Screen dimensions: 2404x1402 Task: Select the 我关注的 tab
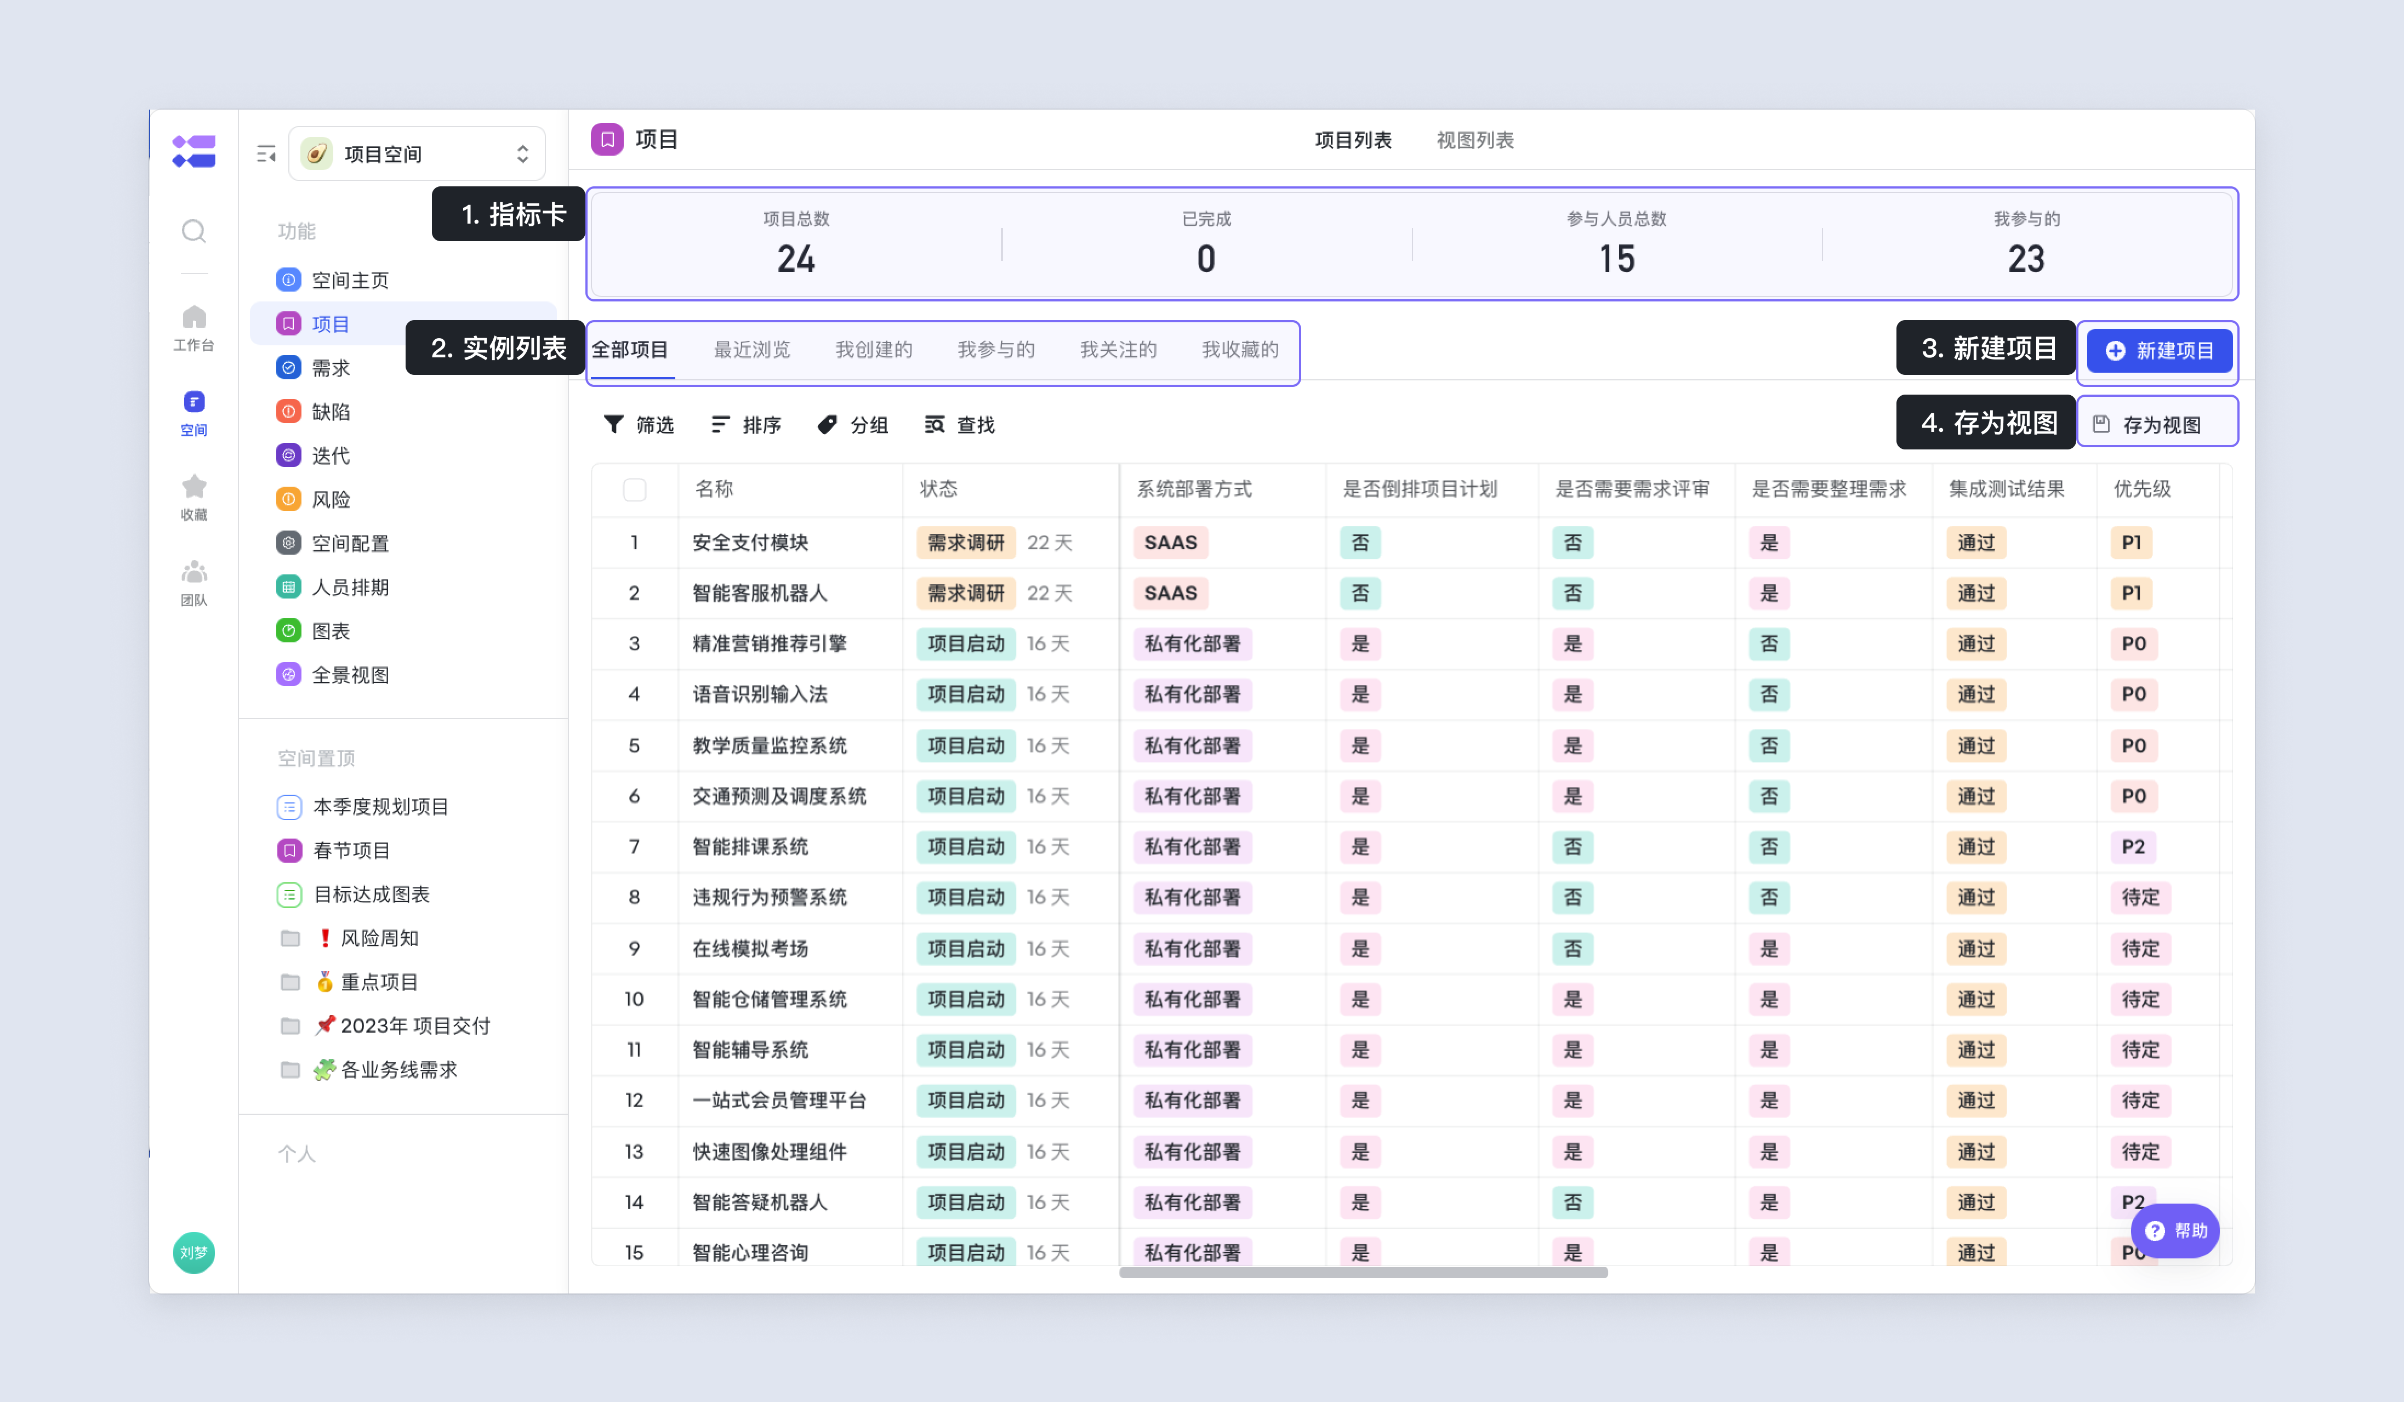[1118, 350]
